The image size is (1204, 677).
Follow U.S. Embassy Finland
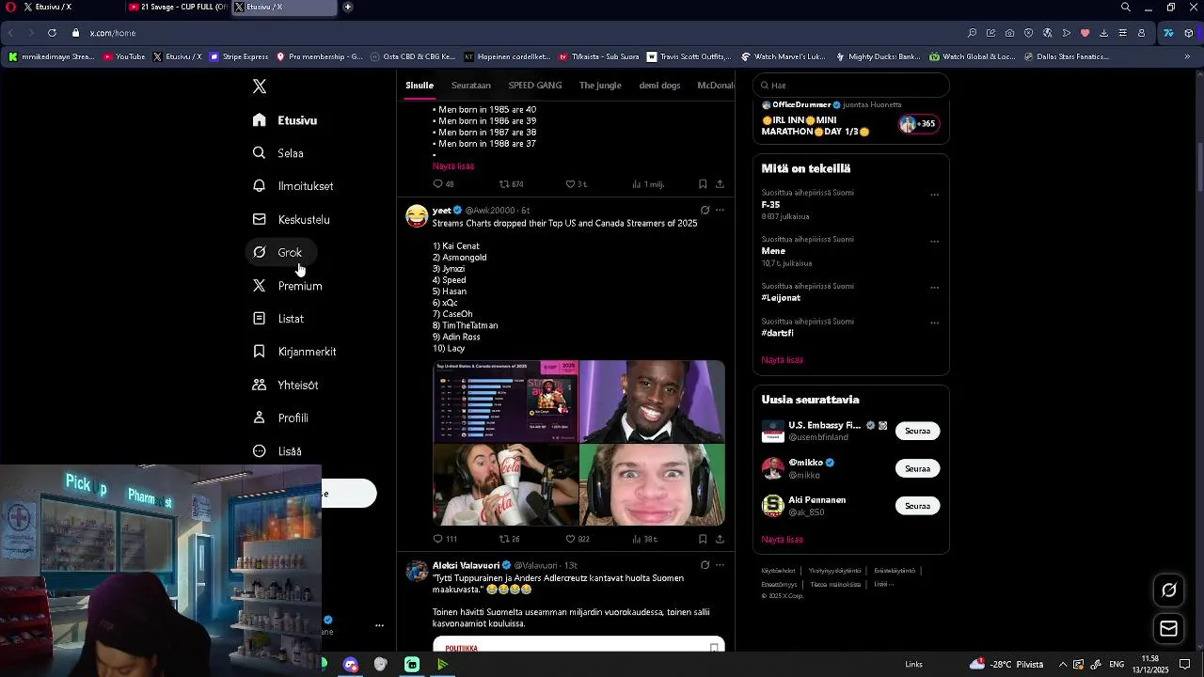(917, 431)
